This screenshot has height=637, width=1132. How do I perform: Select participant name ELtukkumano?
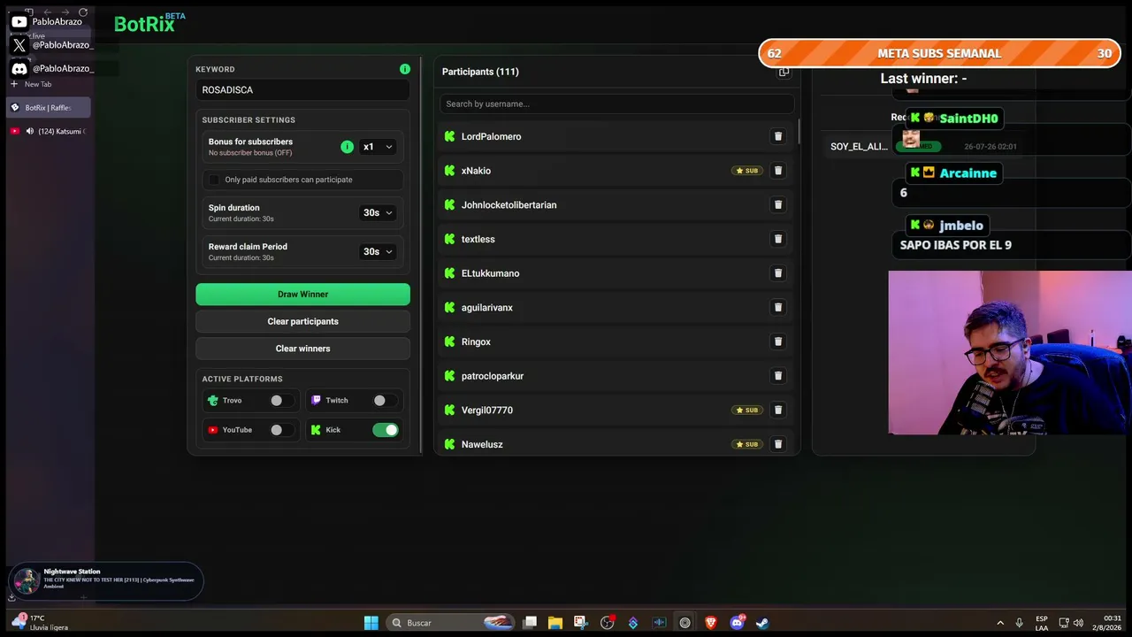490,273
